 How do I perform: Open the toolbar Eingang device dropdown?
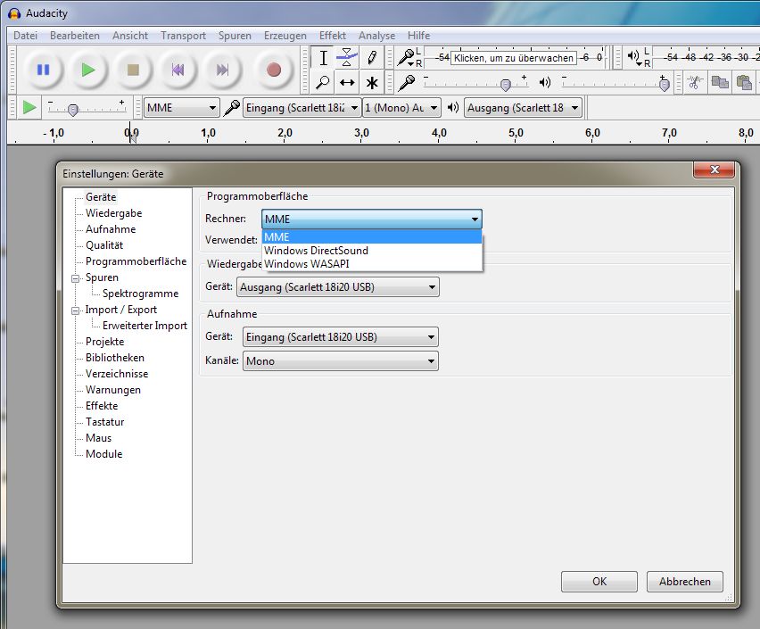click(x=302, y=108)
